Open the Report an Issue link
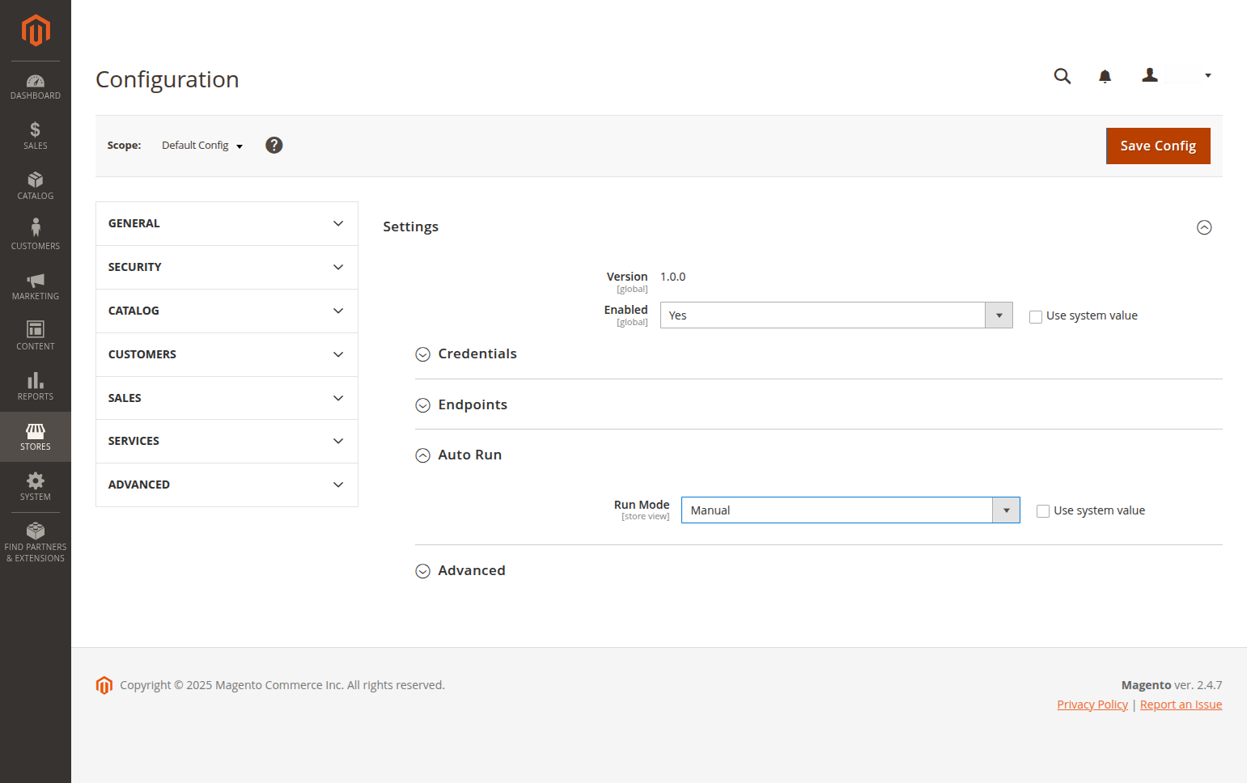Screen dimensions: 1247x783 [x=1181, y=705]
